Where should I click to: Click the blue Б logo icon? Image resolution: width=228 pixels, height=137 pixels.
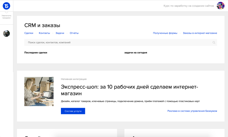[x=7, y=6]
